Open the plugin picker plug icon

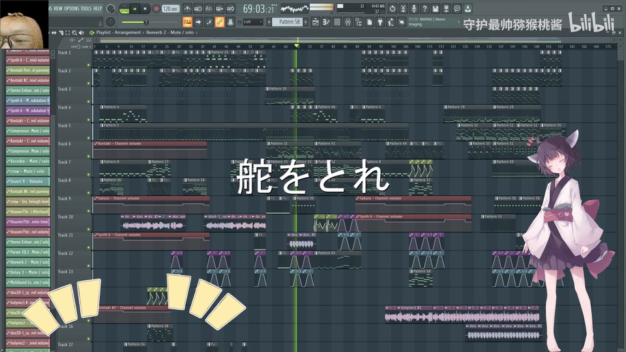click(x=380, y=22)
